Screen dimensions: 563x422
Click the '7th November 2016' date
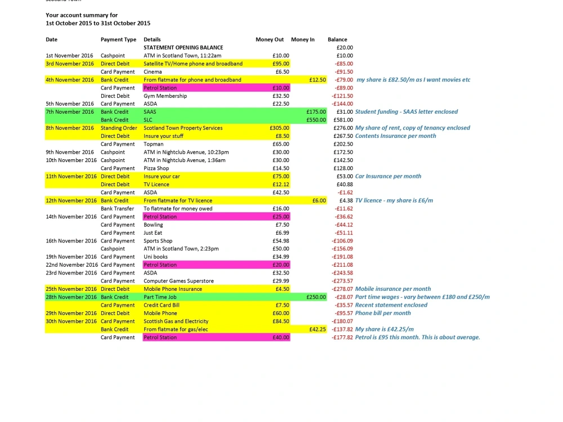click(70, 111)
